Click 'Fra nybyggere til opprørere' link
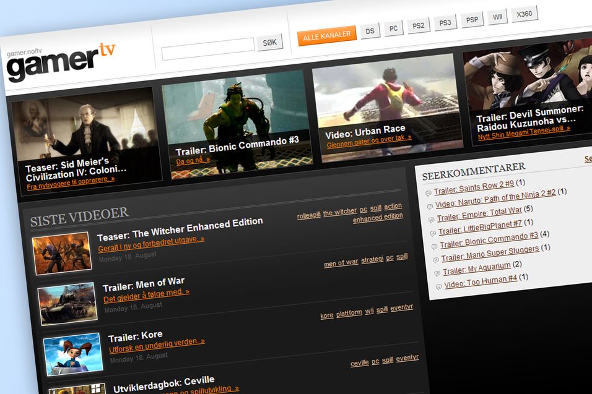The image size is (592, 394). (71, 183)
